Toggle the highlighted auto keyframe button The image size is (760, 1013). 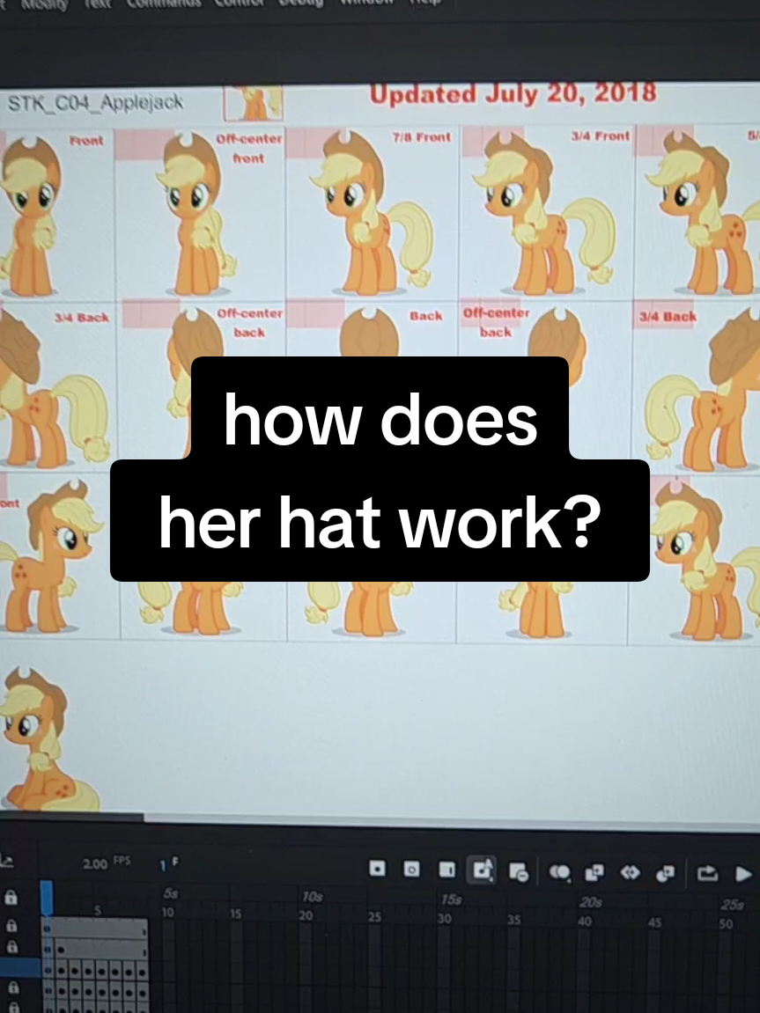482,870
